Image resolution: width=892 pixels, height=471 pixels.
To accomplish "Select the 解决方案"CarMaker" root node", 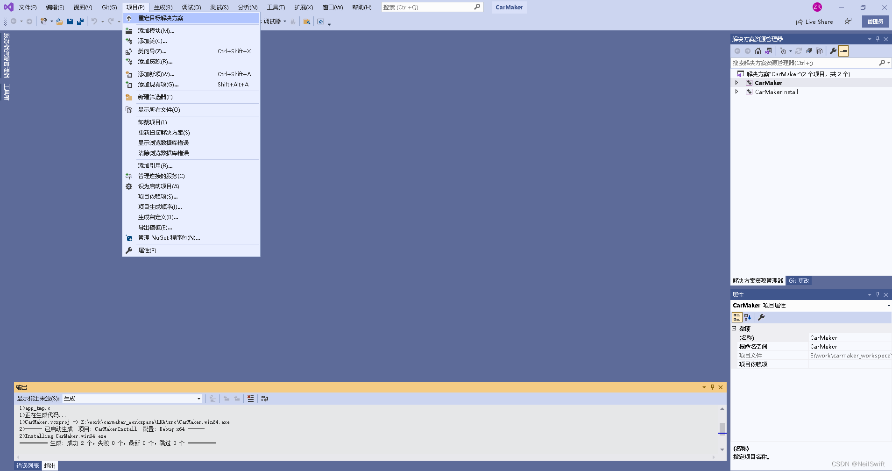I will [x=798, y=74].
